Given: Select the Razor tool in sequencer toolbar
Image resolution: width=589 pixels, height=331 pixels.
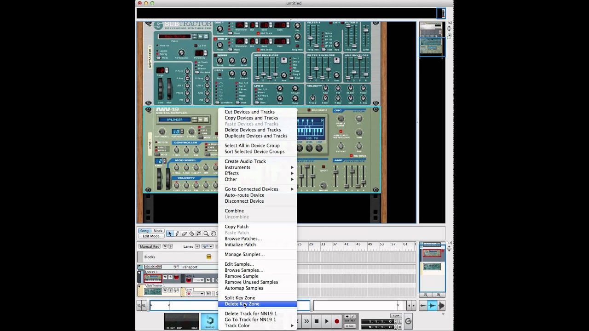Looking at the screenshot, I should point(191,234).
